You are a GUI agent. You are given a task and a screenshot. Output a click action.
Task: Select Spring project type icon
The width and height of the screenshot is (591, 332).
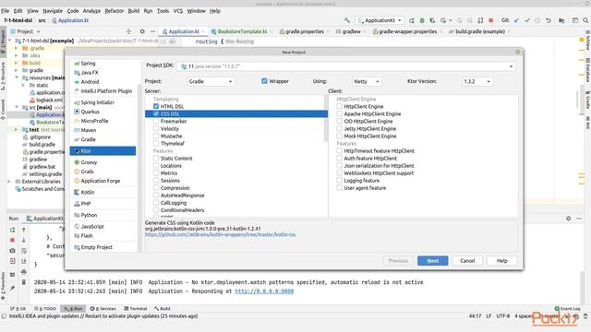click(77, 64)
